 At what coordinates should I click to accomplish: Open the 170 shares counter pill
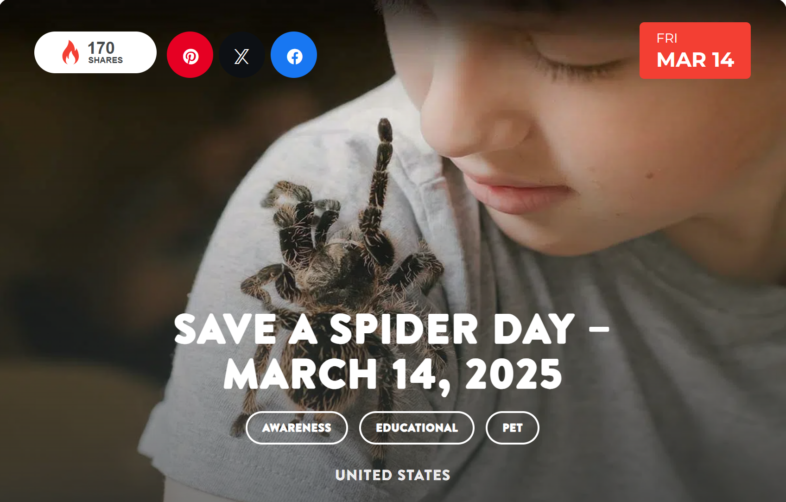(95, 52)
